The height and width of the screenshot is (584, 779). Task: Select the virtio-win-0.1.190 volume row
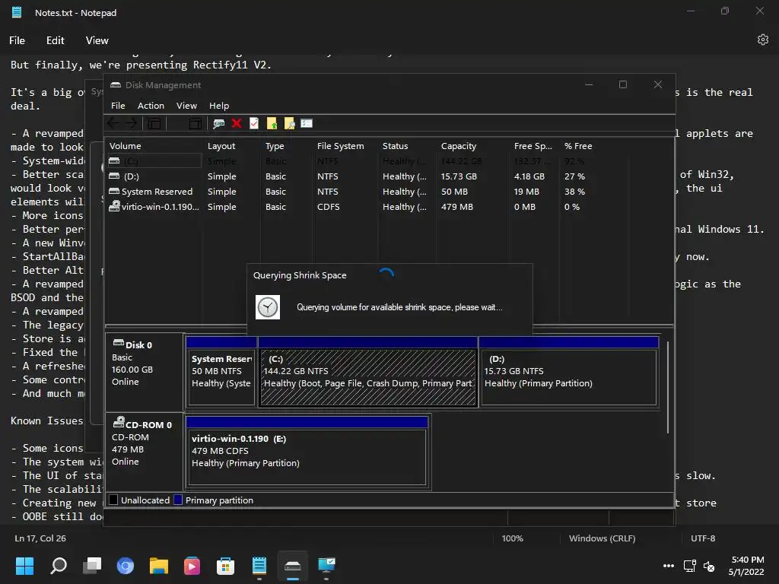(367, 207)
